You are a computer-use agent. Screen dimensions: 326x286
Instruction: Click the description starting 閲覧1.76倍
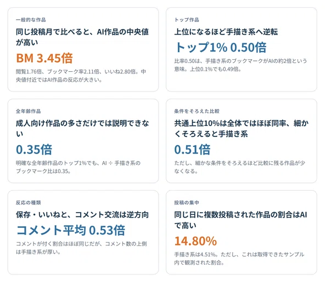point(81,76)
